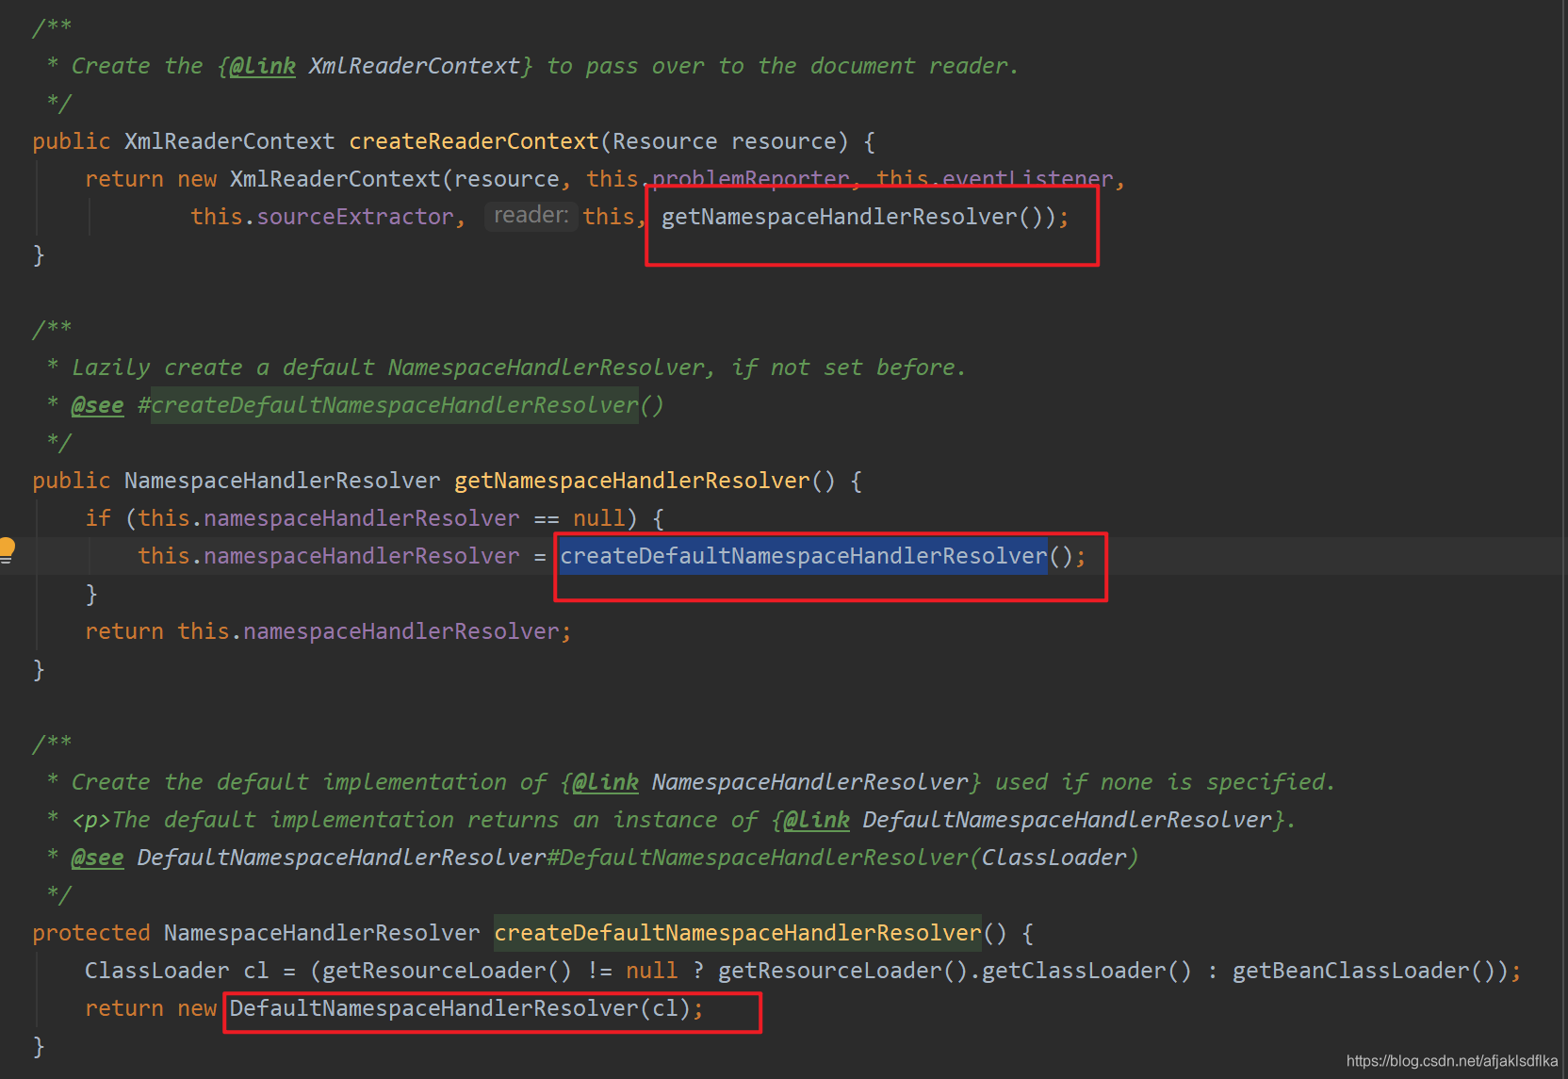
Task: Click this.sourceExtractor field reference
Action: [x=322, y=217]
